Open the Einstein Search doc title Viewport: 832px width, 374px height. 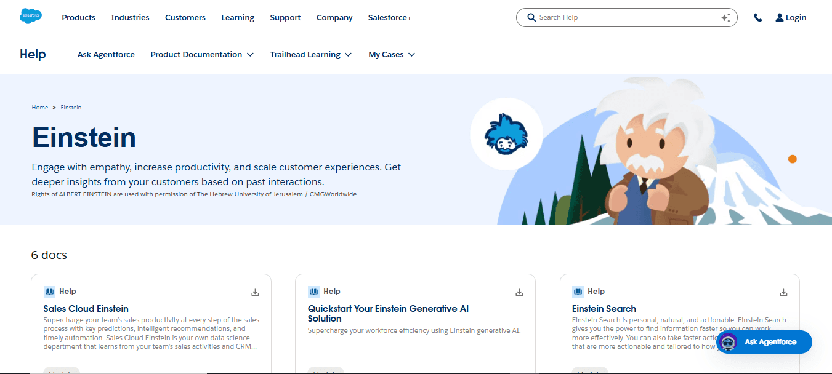[x=604, y=309]
